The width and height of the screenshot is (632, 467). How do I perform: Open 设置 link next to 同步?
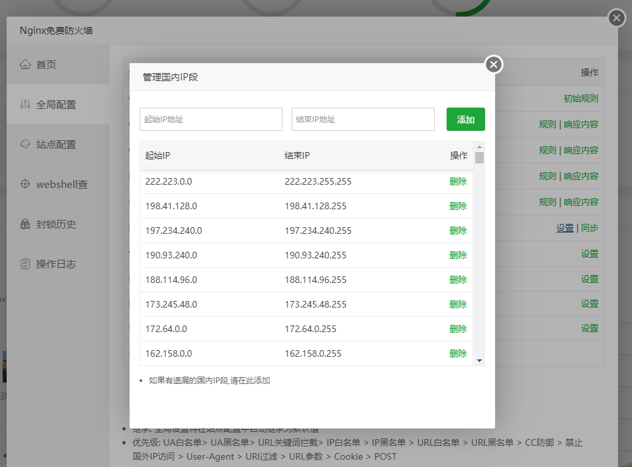tap(565, 228)
